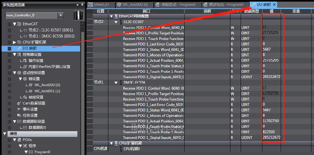The height and width of the screenshot is (155, 314).
Task: Select MC_Axis001 (1) in the tree
Action: pos(47,91)
